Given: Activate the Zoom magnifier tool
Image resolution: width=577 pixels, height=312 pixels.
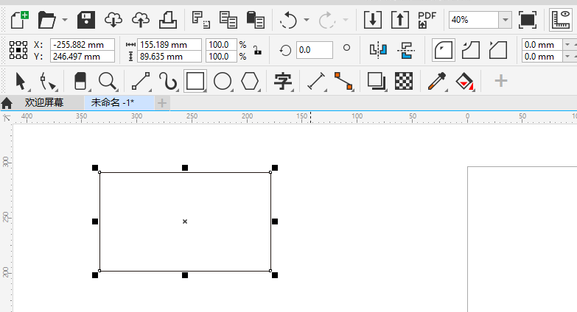Looking at the screenshot, I should 108,80.
